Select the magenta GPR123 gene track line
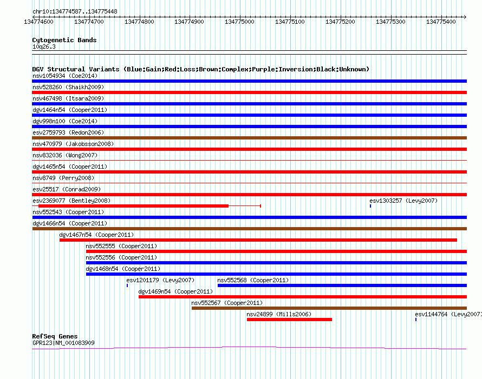Image resolution: width=482 pixels, height=379 pixels. tap(249, 348)
